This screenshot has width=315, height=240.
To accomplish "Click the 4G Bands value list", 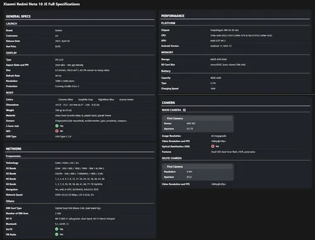I will tap(80, 179).
